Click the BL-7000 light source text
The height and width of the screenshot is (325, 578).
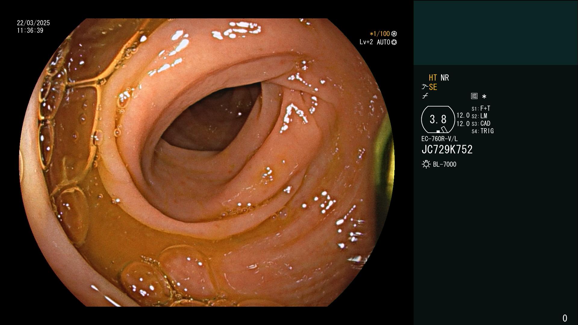tap(445, 164)
